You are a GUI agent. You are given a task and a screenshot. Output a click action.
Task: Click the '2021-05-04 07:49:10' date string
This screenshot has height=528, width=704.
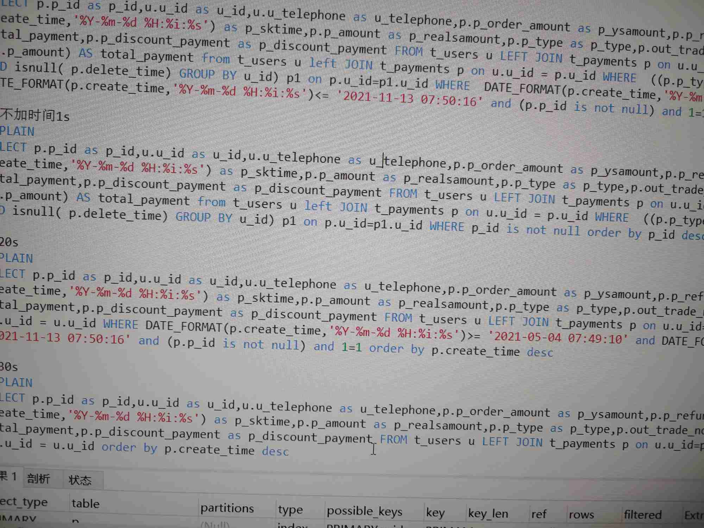(x=558, y=338)
